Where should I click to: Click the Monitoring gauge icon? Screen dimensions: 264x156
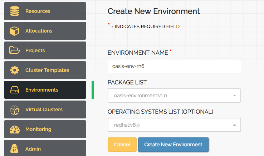pos(15,130)
